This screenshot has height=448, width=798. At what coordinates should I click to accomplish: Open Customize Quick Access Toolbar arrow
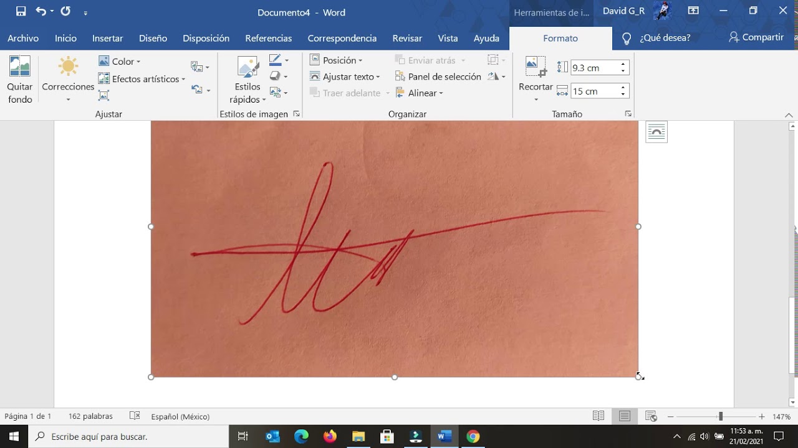(x=85, y=12)
